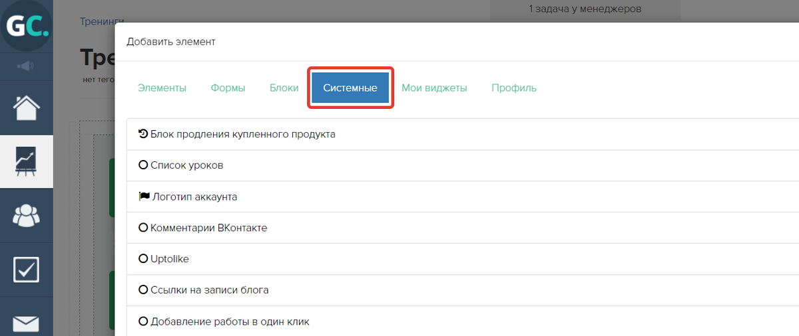Click the Тренинги breadcrumb link
This screenshot has width=799, height=336.
[x=101, y=22]
